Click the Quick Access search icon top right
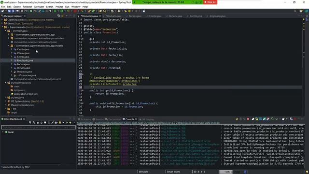Screen dimensions: 309x174 (295, 11)
